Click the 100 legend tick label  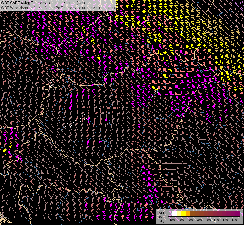click(172, 220)
